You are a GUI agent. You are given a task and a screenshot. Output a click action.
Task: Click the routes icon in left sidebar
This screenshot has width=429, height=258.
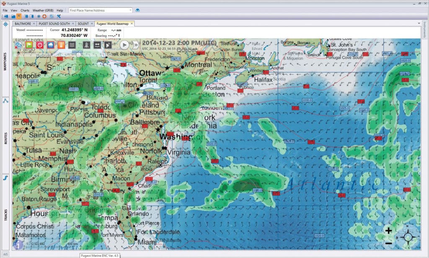pyautogui.click(x=5, y=101)
